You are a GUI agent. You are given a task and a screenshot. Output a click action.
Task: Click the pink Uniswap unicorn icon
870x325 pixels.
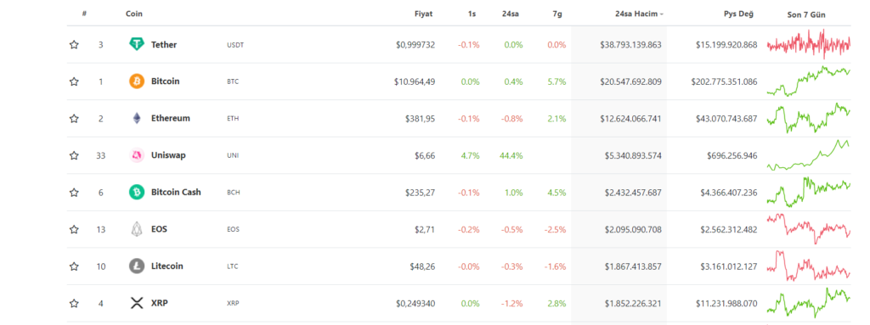tap(137, 155)
